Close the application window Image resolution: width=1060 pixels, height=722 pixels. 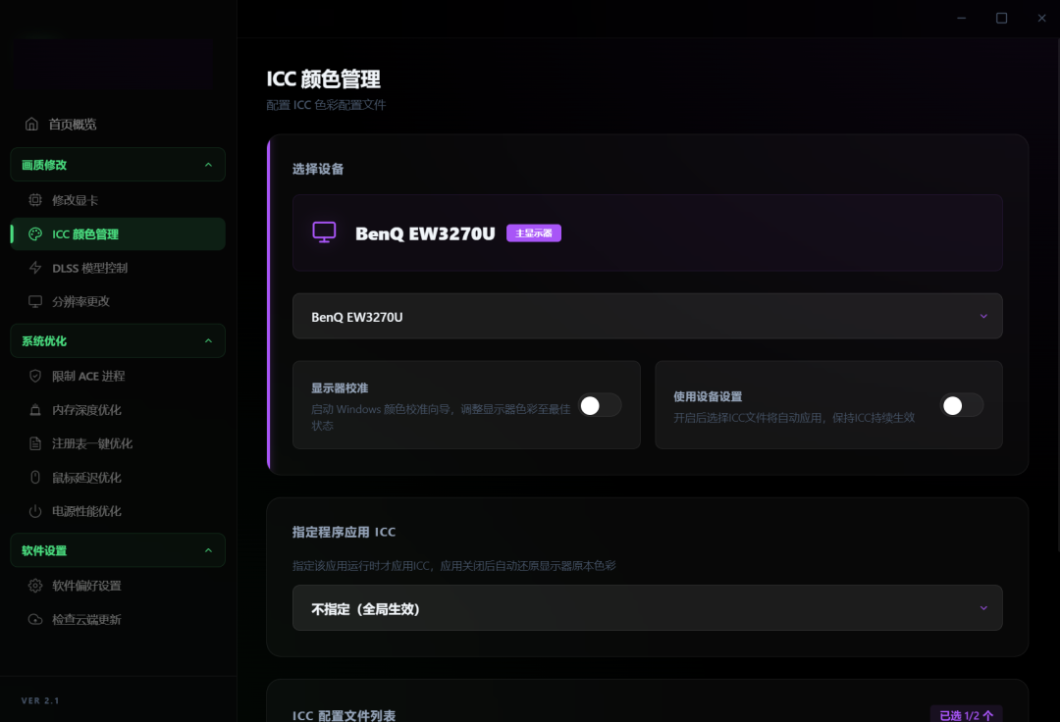tap(1041, 19)
